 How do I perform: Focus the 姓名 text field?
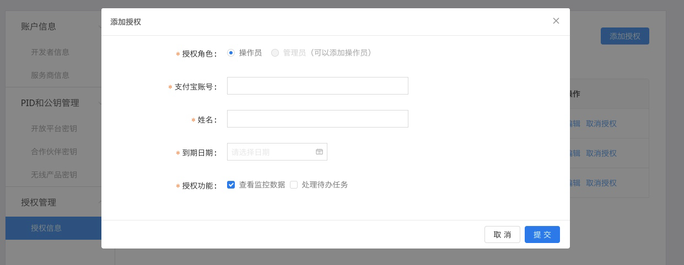pyautogui.click(x=317, y=119)
